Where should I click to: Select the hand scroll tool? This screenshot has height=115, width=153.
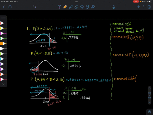[x=87, y=7]
